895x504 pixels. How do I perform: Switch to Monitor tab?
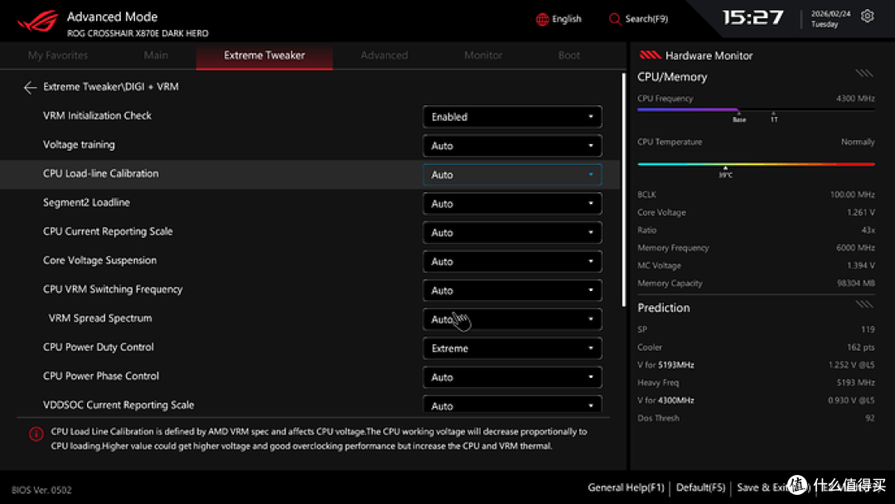pyautogui.click(x=483, y=56)
